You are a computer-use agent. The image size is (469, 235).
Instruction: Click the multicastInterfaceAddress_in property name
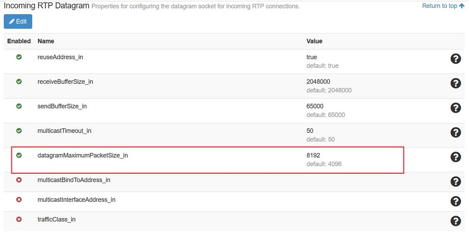(x=77, y=200)
